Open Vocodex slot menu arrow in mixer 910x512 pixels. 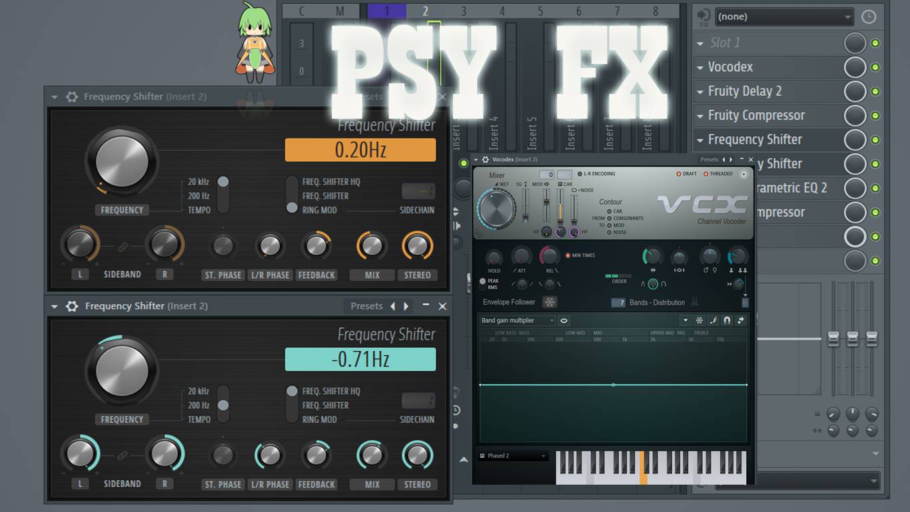click(x=700, y=67)
